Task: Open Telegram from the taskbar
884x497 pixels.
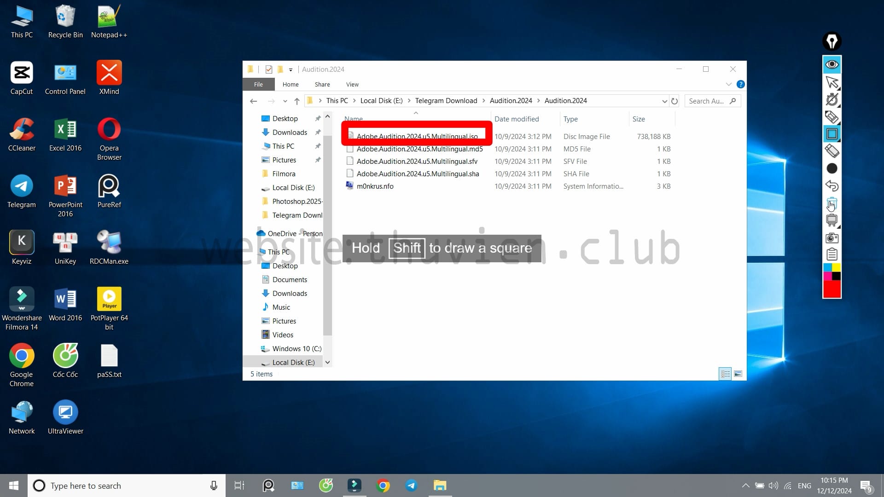Action: pyautogui.click(x=411, y=485)
